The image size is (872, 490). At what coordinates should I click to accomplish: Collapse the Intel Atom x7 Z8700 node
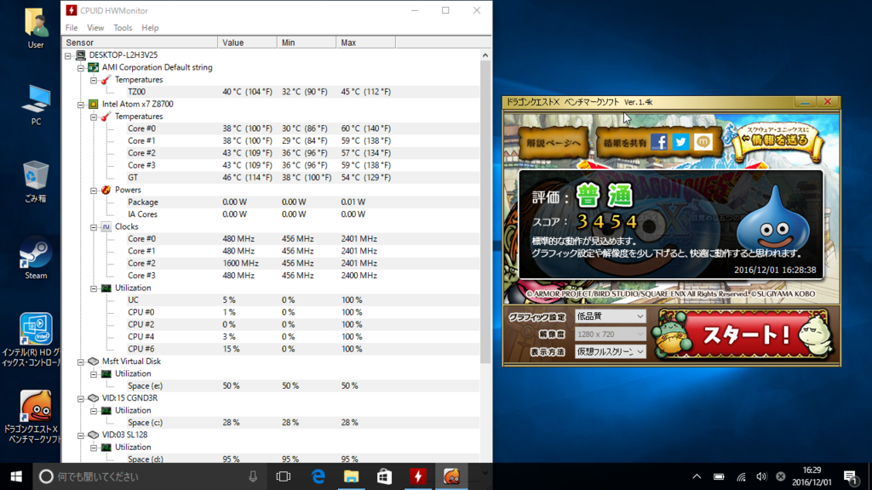(x=81, y=104)
